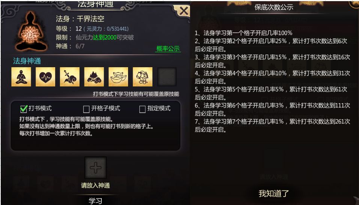Enable the 开格子模式 checkbox
The image size is (359, 205).
(86, 109)
